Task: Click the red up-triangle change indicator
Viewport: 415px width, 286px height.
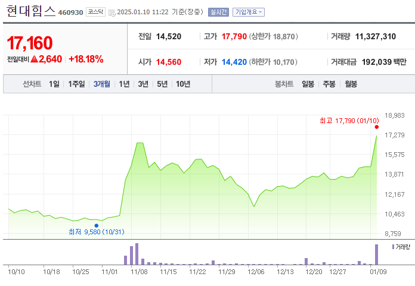Action: [34, 59]
